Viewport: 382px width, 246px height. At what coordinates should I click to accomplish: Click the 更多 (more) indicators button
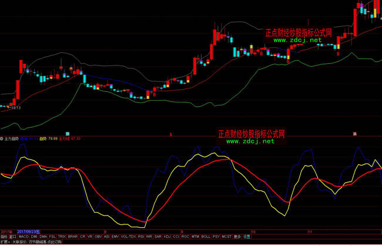[237, 237]
